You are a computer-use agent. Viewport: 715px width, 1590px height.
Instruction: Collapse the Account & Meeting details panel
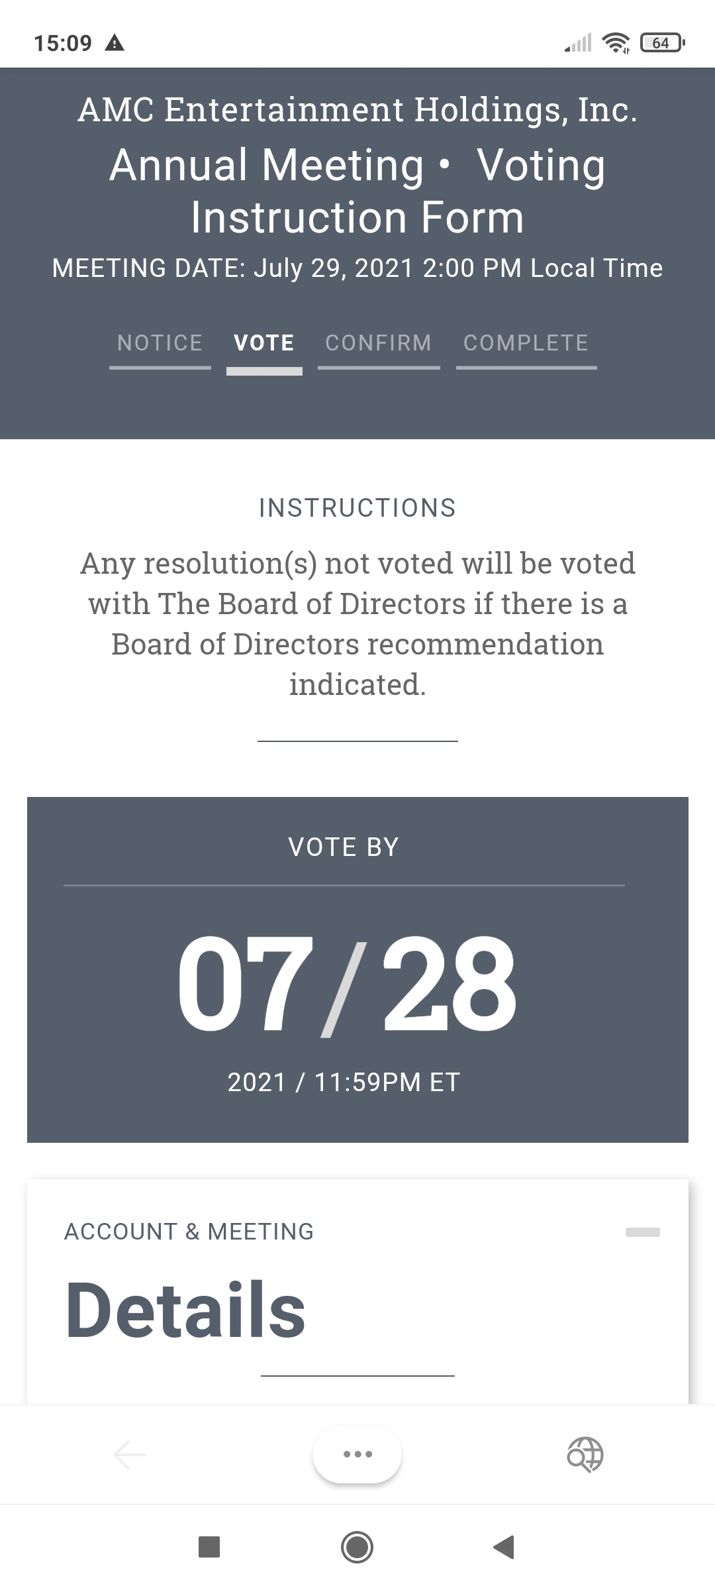pyautogui.click(x=643, y=1232)
